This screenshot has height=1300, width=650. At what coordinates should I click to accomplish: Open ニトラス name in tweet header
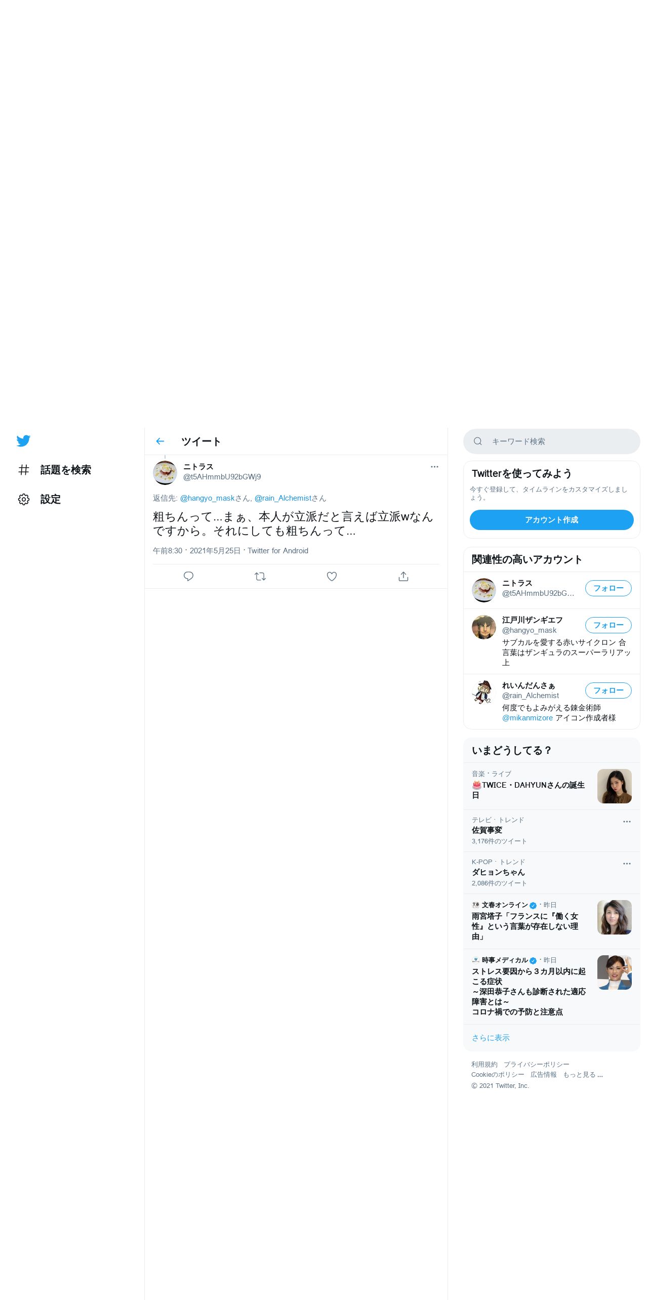point(198,467)
